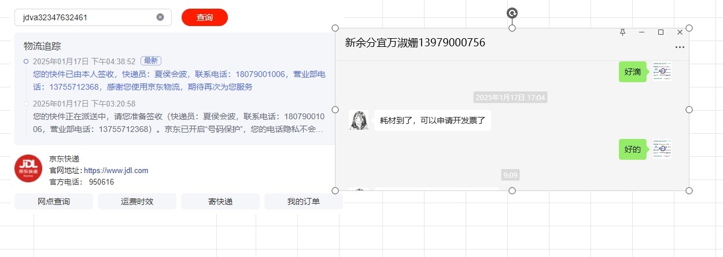This screenshot has height=257, width=723.
Task: Open the https://www.jdl.com website link
Action: [x=116, y=170]
